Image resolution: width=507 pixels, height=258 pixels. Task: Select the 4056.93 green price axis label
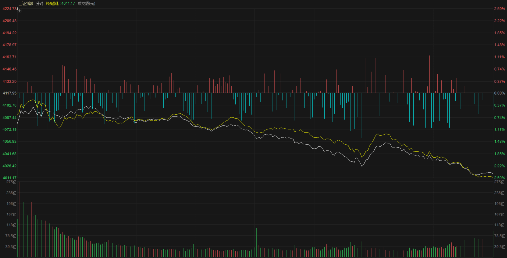point(10,141)
